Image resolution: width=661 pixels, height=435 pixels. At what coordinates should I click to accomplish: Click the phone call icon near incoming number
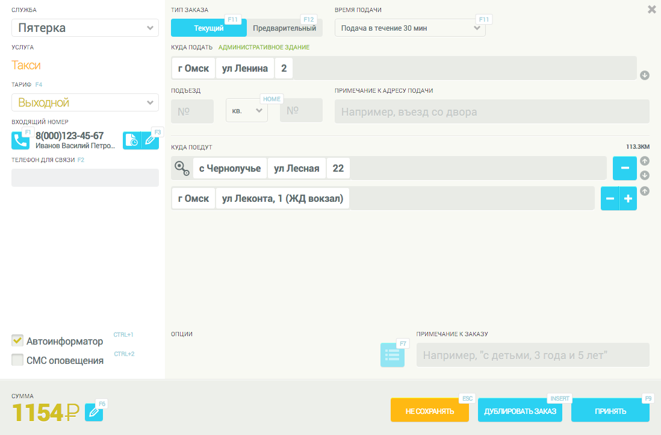point(20,140)
